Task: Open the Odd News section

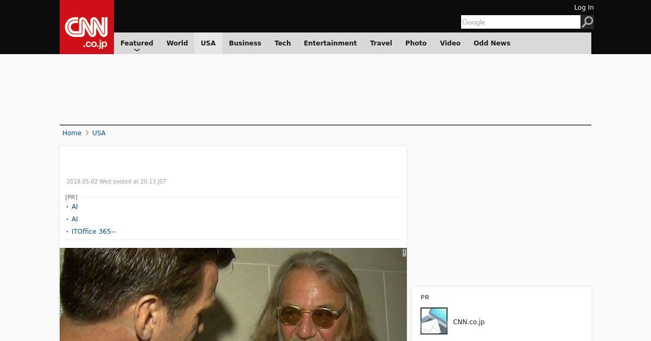Action: (x=492, y=43)
